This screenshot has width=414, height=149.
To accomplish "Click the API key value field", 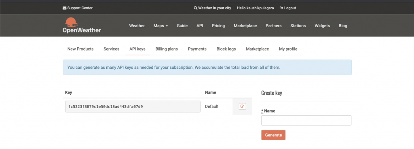I will [133, 106].
